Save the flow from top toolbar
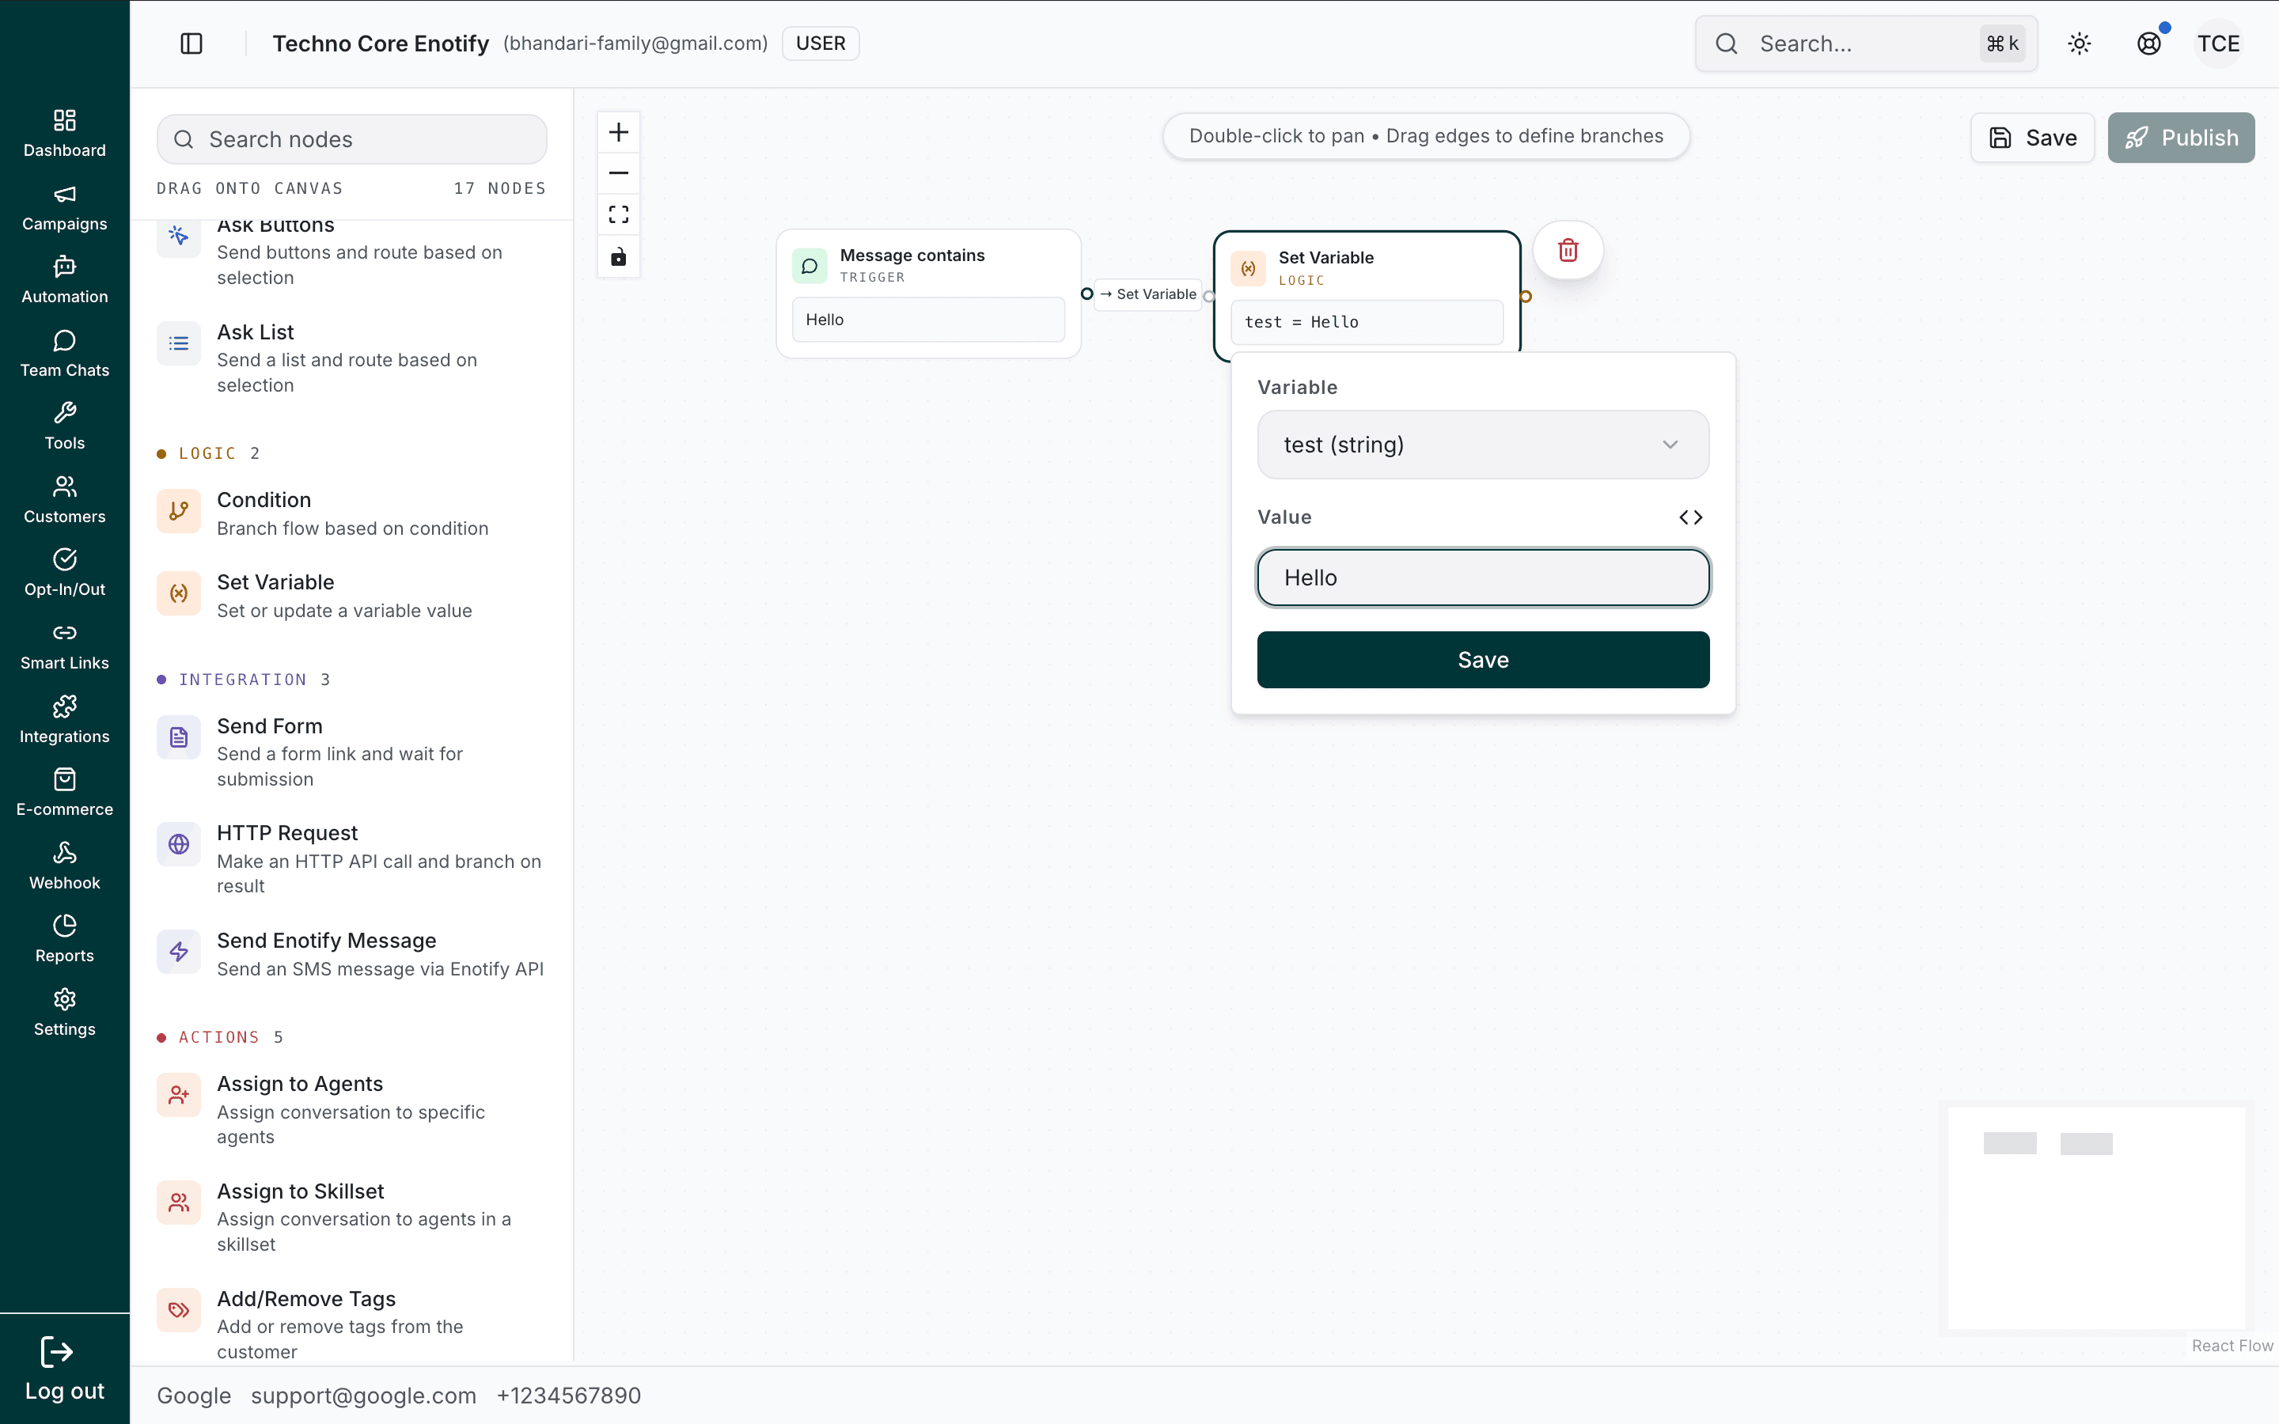Image resolution: width=2279 pixels, height=1424 pixels. pos(2032,138)
